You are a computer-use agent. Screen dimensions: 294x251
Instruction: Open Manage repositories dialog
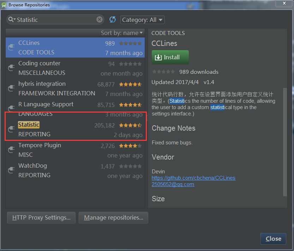[113, 217]
